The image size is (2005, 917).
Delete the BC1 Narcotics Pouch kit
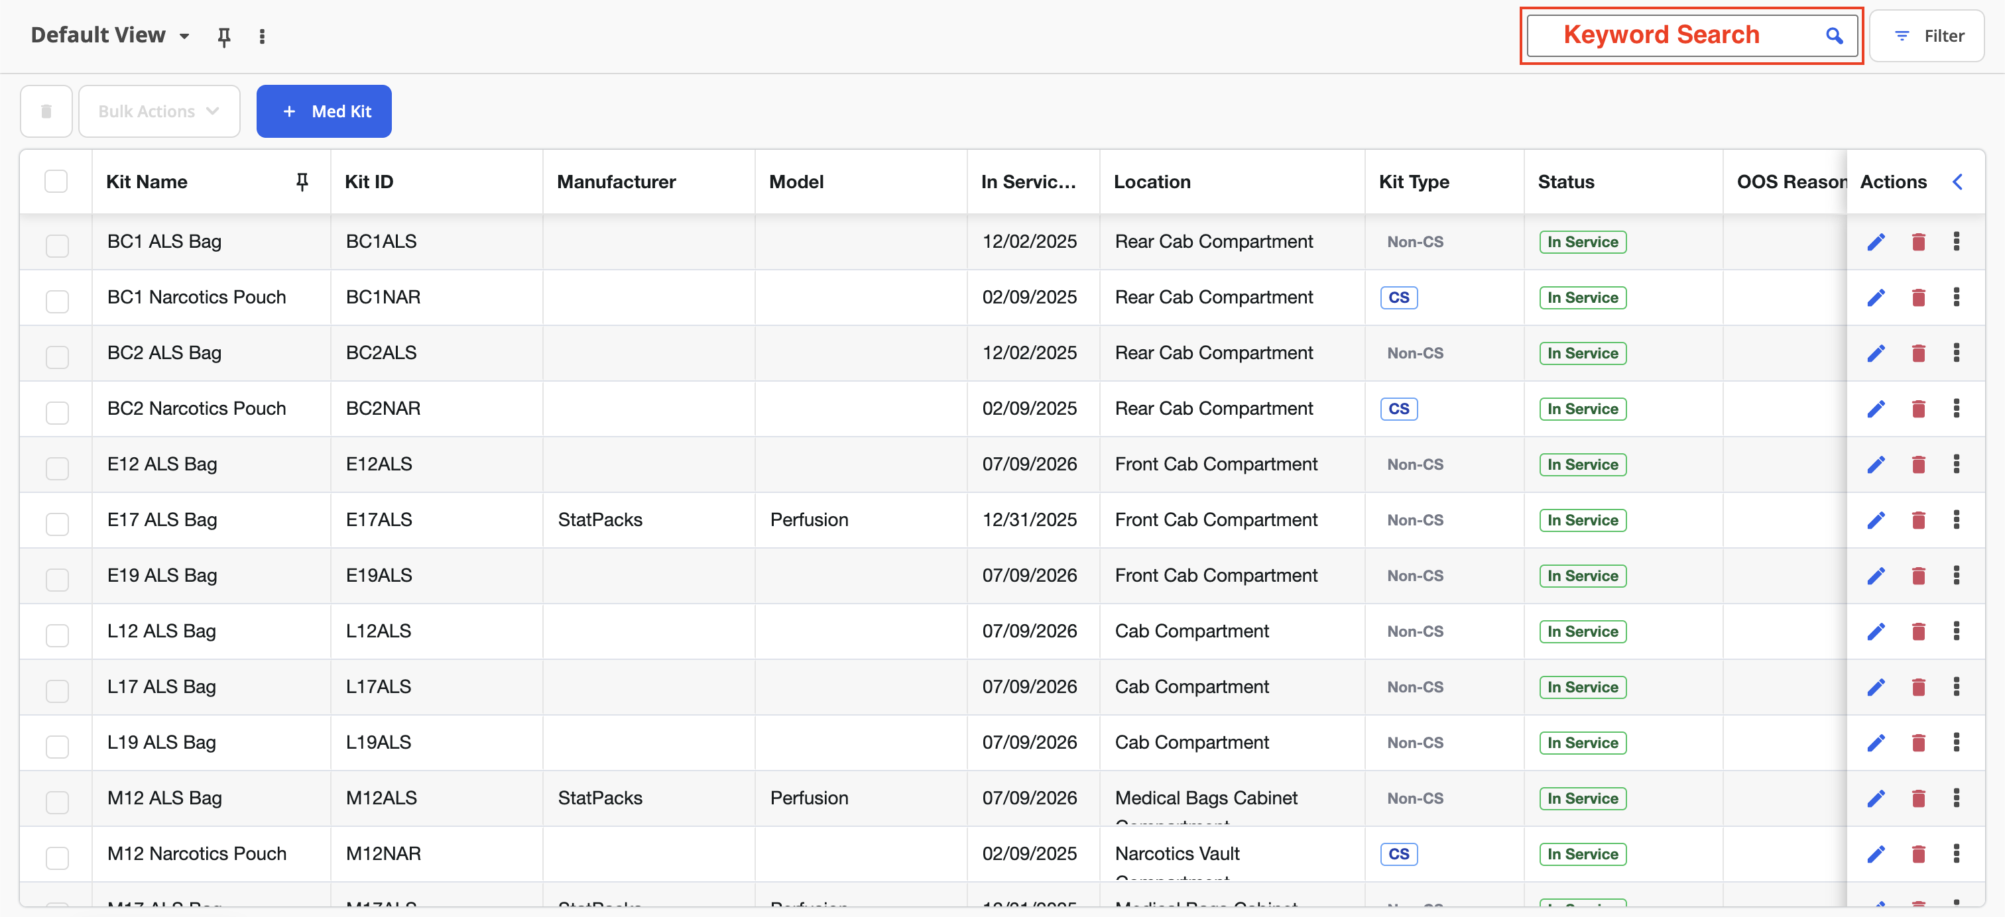[x=1919, y=298]
